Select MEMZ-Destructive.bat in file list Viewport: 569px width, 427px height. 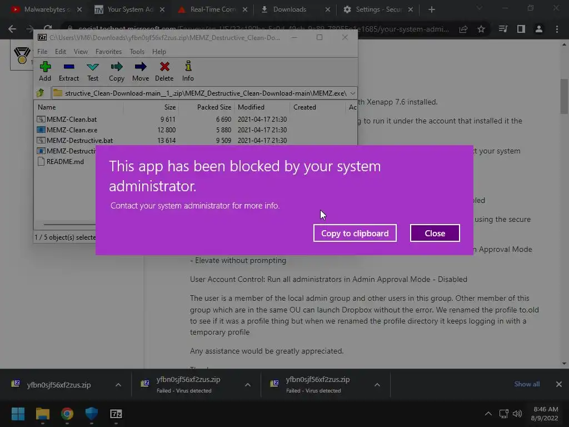79,140
